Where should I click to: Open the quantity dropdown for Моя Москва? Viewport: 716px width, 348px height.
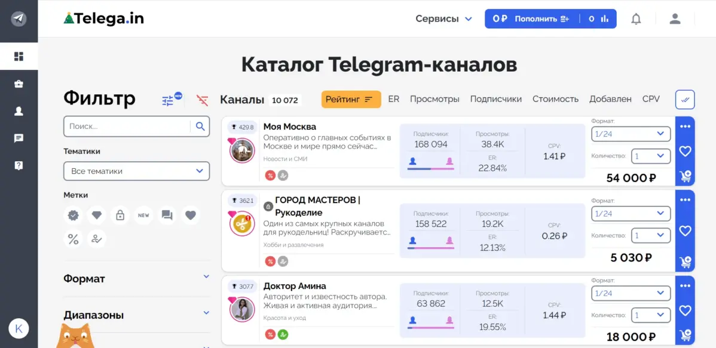(x=651, y=156)
